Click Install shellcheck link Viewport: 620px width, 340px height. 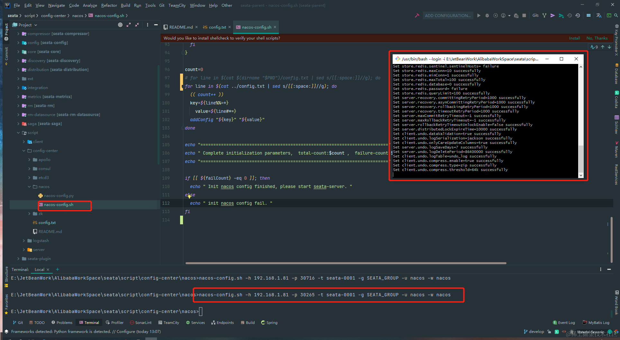(574, 38)
